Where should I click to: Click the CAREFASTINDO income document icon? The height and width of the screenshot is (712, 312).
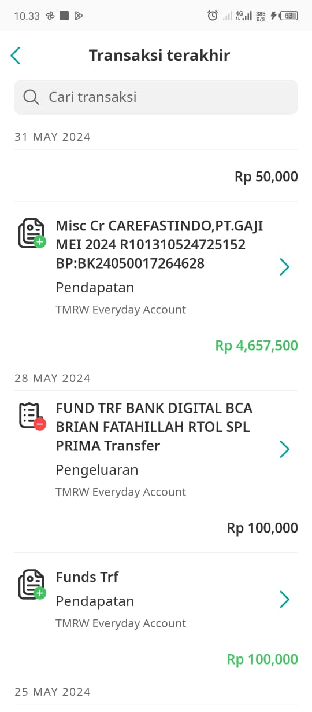tap(32, 233)
